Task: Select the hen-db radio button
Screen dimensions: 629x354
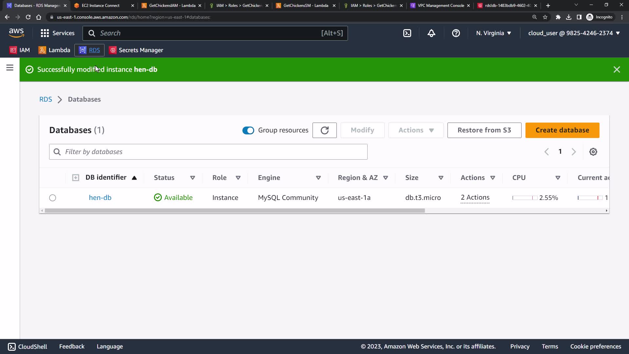Action: click(53, 198)
